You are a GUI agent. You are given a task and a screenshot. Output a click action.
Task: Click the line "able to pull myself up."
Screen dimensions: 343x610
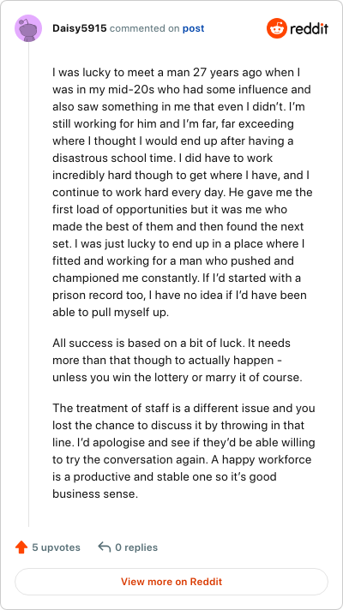coord(111,313)
